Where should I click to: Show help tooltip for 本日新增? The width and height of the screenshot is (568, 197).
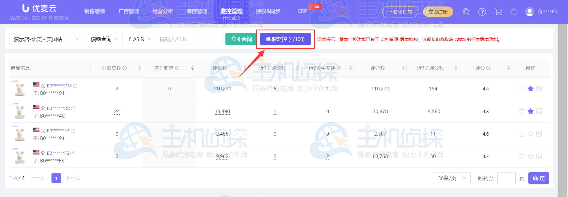[177, 68]
